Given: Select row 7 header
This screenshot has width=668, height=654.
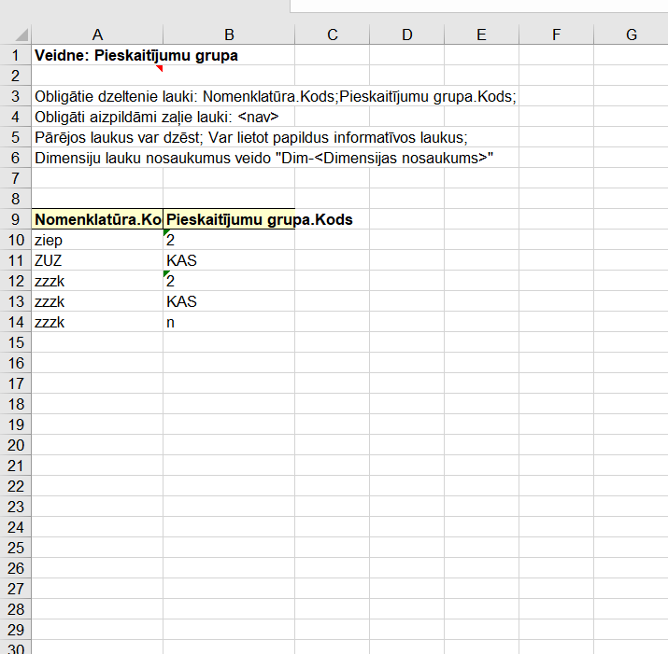Looking at the screenshot, I should tap(15, 178).
